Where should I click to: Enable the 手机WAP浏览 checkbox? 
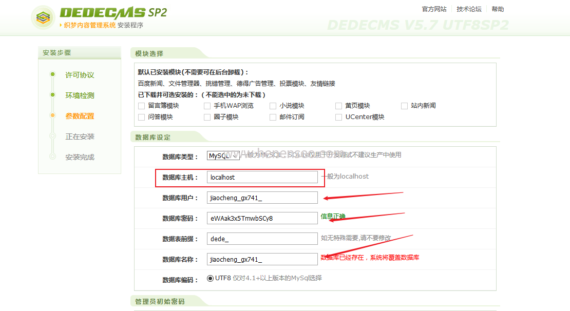(x=207, y=106)
